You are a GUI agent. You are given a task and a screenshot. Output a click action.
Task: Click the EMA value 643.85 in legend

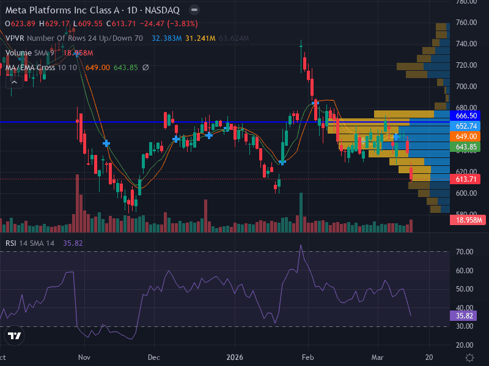pyautogui.click(x=126, y=68)
